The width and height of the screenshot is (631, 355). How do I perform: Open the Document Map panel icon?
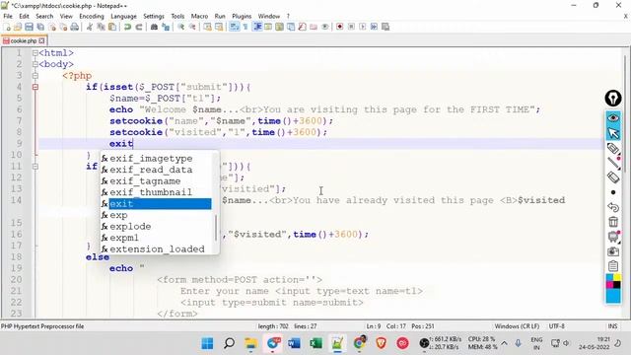[x=279, y=27]
